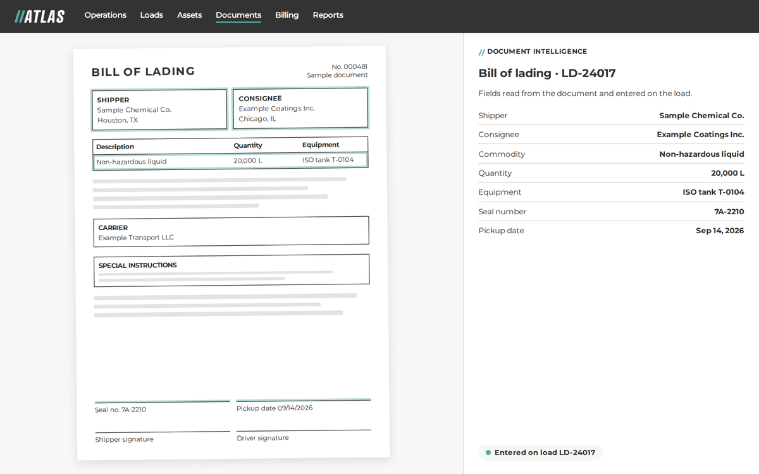Image resolution: width=759 pixels, height=474 pixels.
Task: Go to the Loads tab
Action: tap(151, 15)
